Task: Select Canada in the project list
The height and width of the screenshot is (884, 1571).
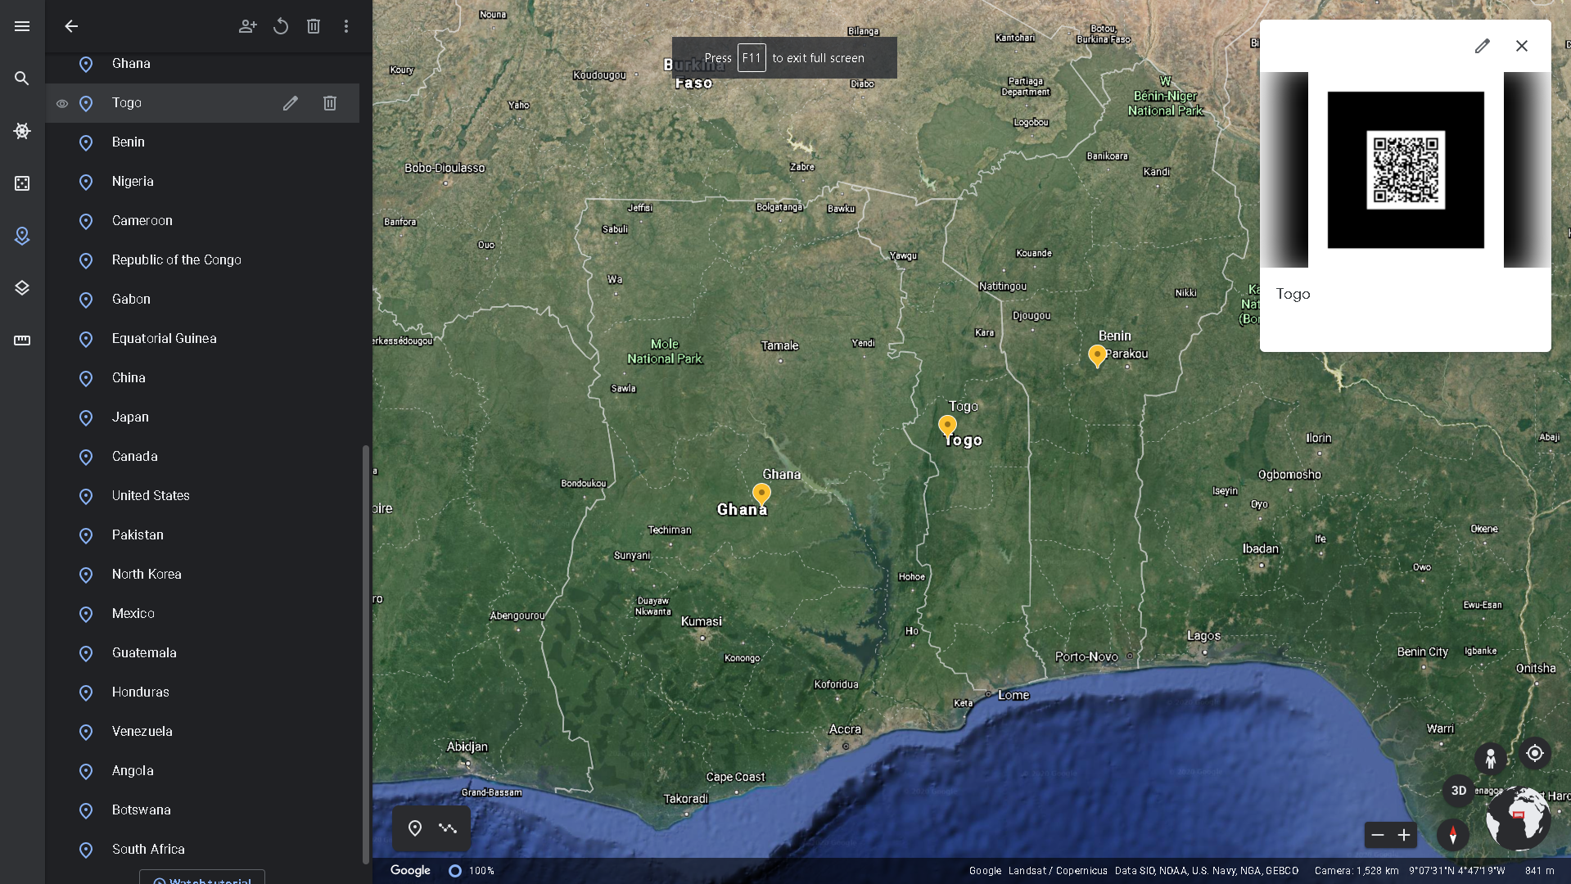Action: pyautogui.click(x=202, y=457)
